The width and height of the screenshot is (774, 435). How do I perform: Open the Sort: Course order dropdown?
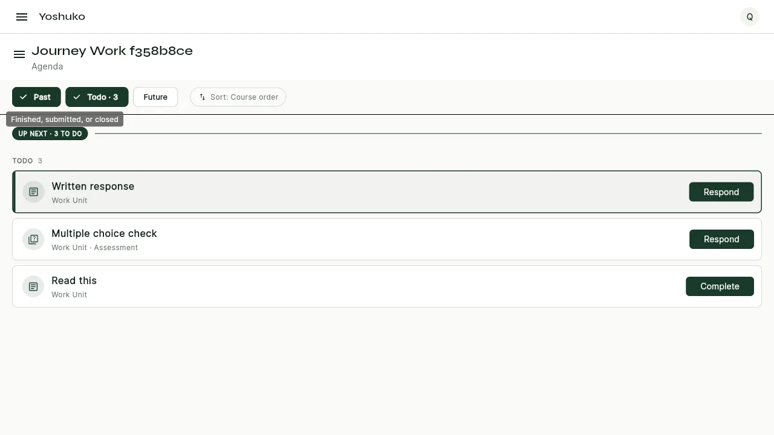tap(238, 97)
